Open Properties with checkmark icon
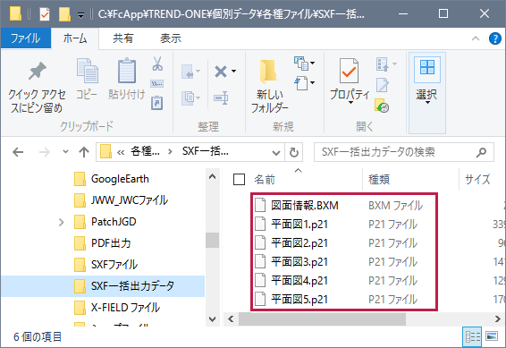Viewport: 506px width, 348px height. [x=349, y=71]
